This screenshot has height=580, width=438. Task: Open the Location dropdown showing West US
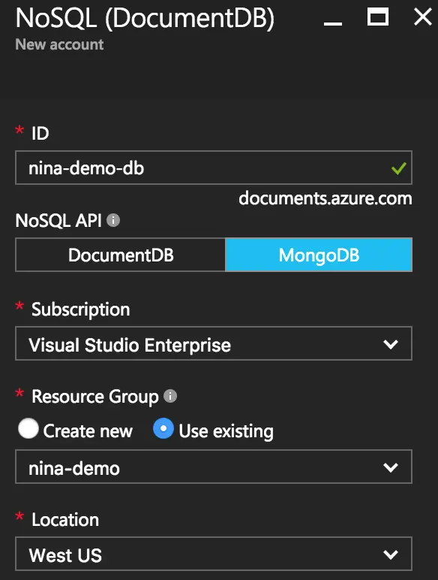(x=214, y=554)
